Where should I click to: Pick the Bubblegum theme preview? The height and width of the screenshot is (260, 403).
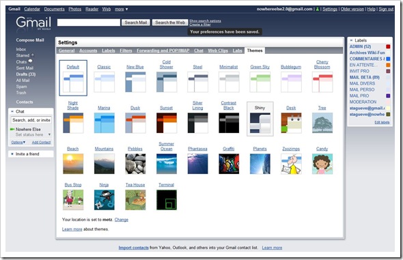pos(291,82)
